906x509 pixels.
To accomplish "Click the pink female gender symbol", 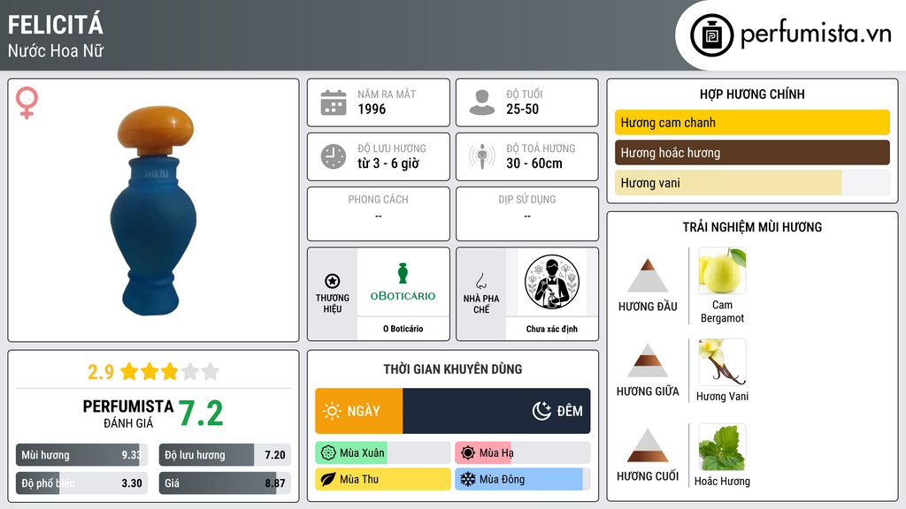I will (27, 103).
